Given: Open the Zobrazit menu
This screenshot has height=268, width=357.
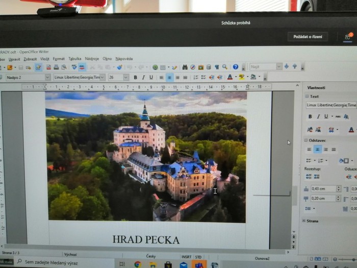Looking at the screenshot, I should [x=30, y=59].
